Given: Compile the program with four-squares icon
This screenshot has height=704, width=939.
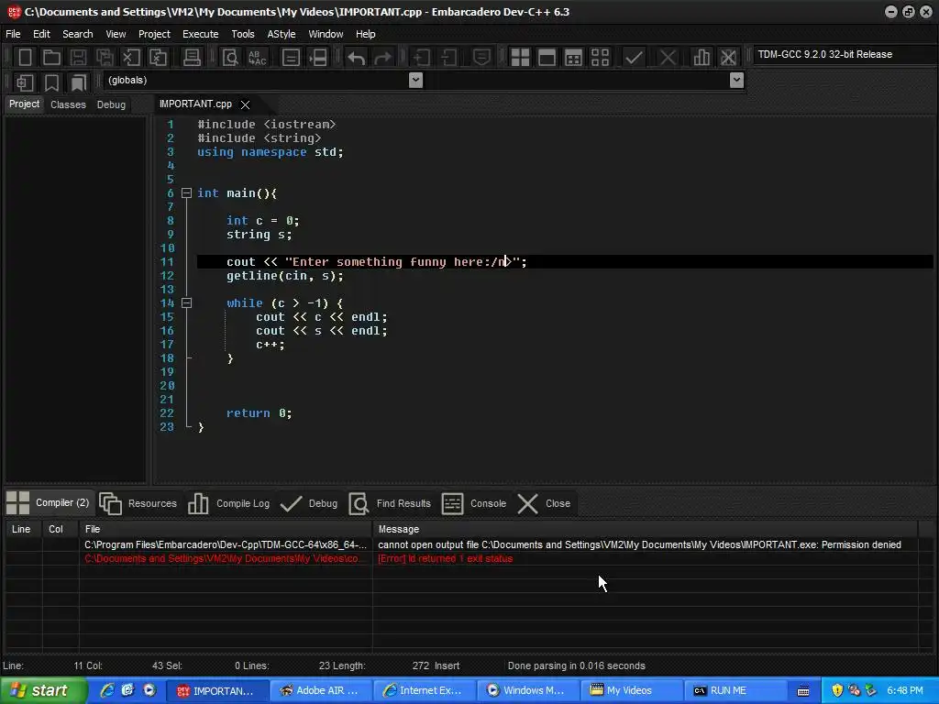Looking at the screenshot, I should [x=520, y=58].
